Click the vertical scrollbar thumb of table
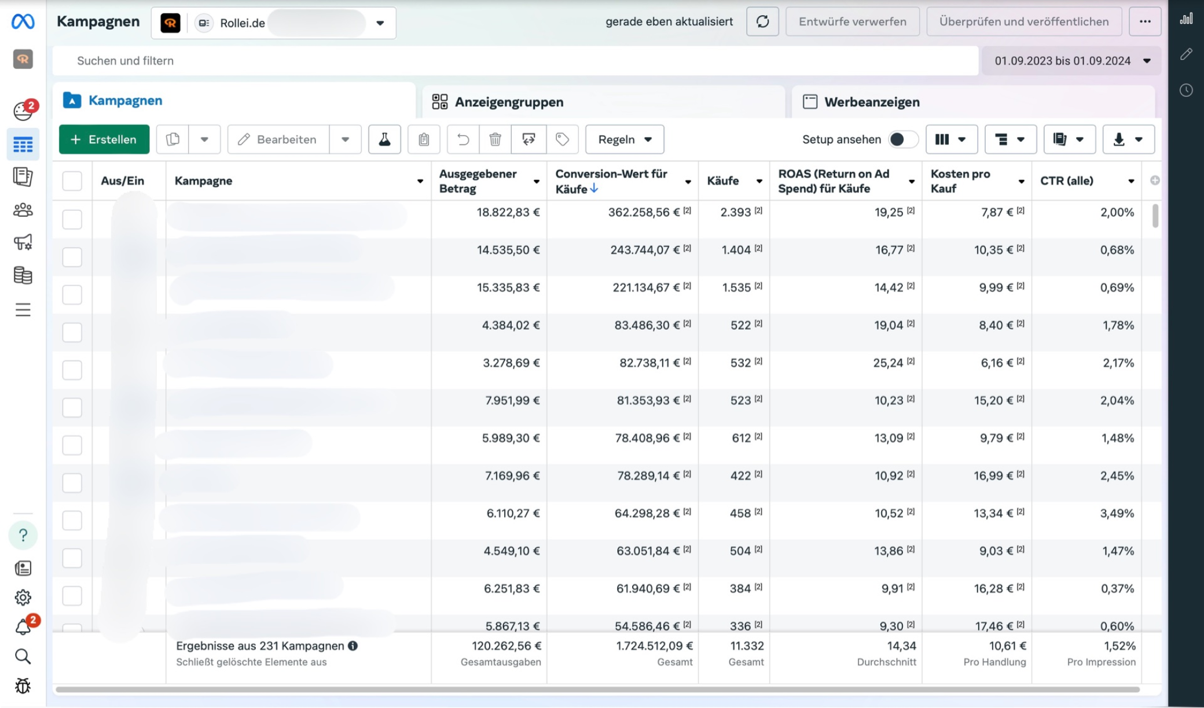This screenshot has width=1204, height=708. click(1155, 216)
